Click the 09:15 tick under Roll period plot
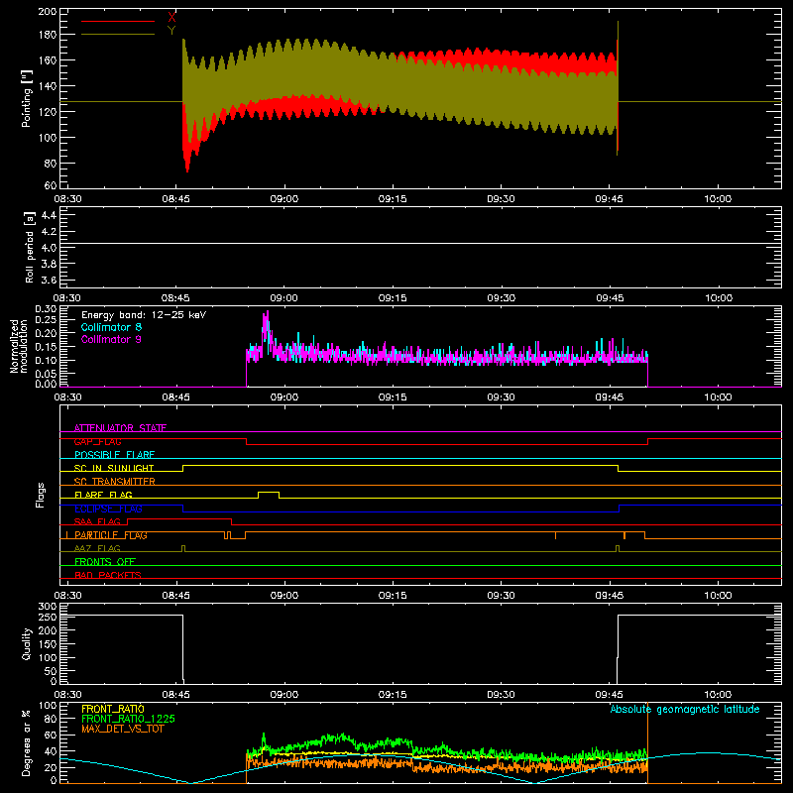This screenshot has width=793, height=793. click(393, 298)
